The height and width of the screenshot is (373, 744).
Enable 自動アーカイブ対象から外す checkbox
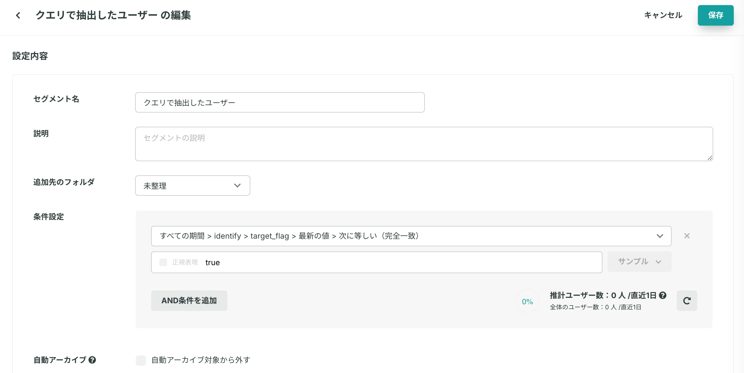(x=141, y=360)
